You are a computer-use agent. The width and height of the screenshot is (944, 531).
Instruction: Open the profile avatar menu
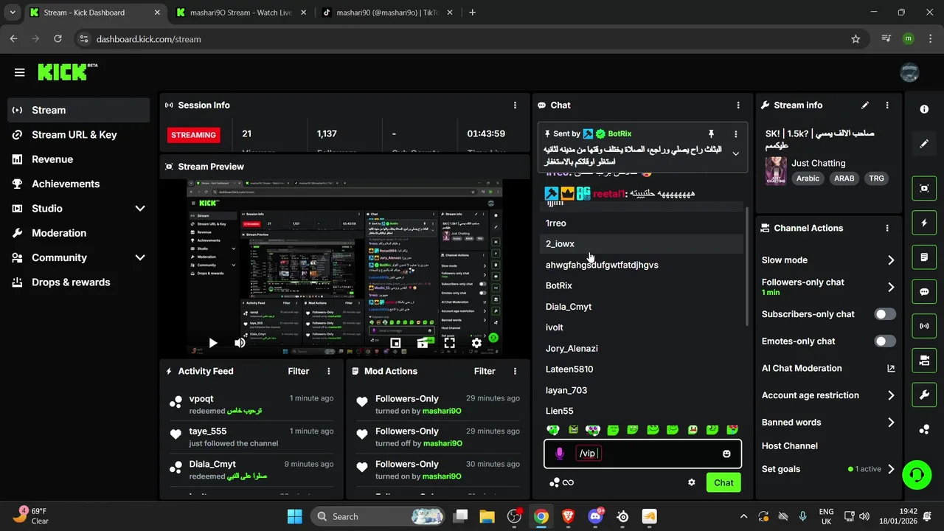909,72
